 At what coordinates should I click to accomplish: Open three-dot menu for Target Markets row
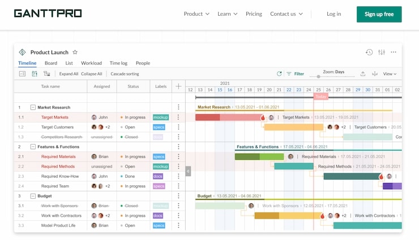click(178, 117)
